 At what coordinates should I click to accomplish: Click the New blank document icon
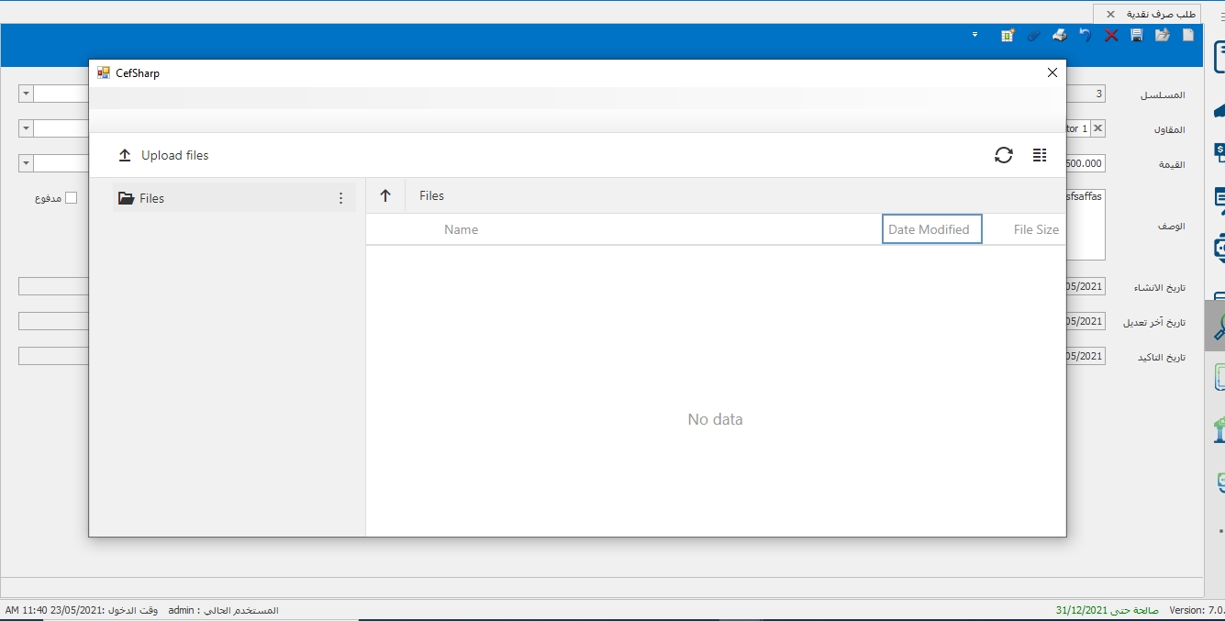[1188, 36]
